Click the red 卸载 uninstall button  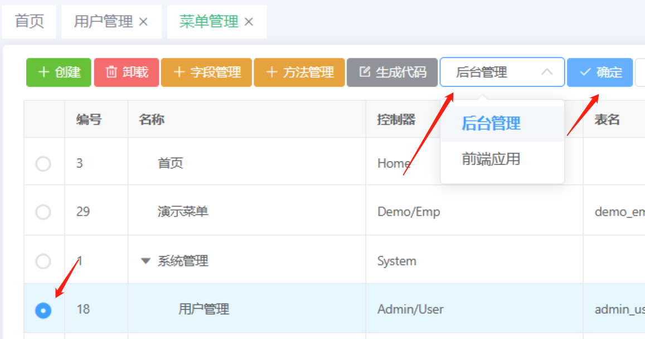[x=127, y=72]
